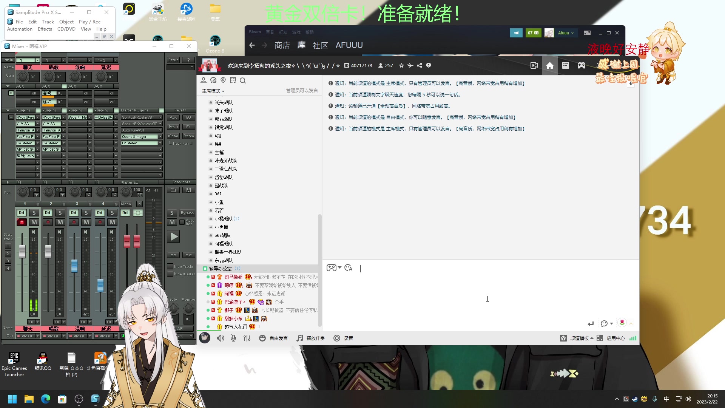Solo mixer channel 2 唱歌

coord(60,213)
